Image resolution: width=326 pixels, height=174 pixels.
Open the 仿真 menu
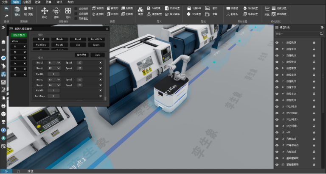[48, 2]
